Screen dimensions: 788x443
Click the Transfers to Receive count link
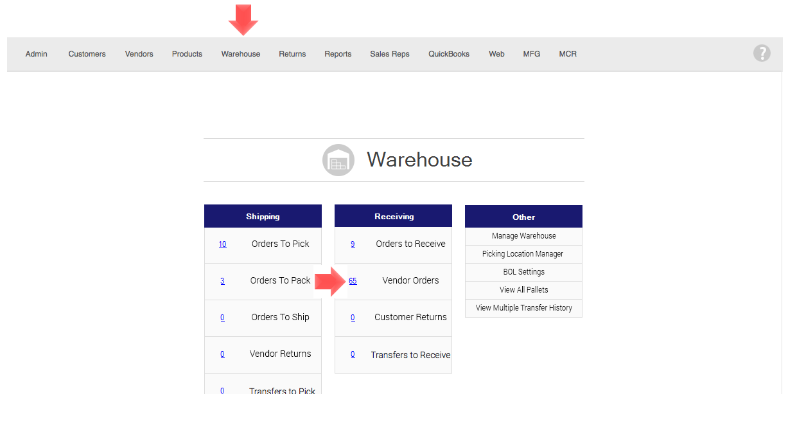[x=353, y=354]
